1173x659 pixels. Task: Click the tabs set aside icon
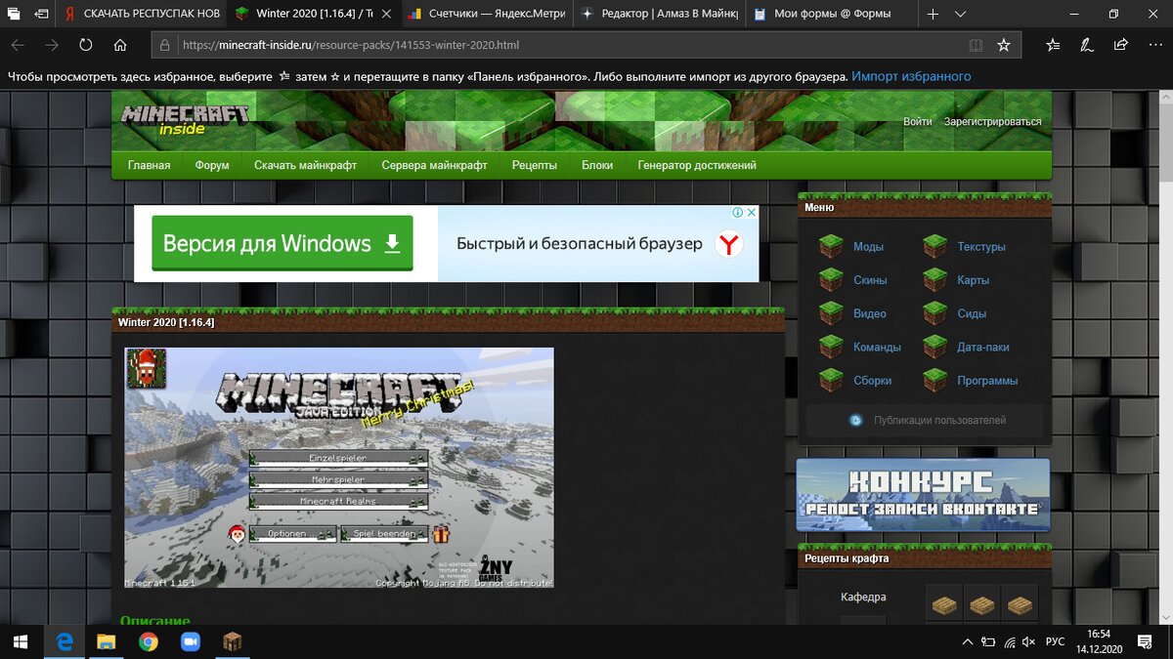[x=13, y=14]
